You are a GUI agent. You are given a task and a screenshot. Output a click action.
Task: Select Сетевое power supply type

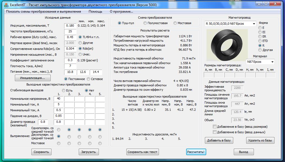88,79
